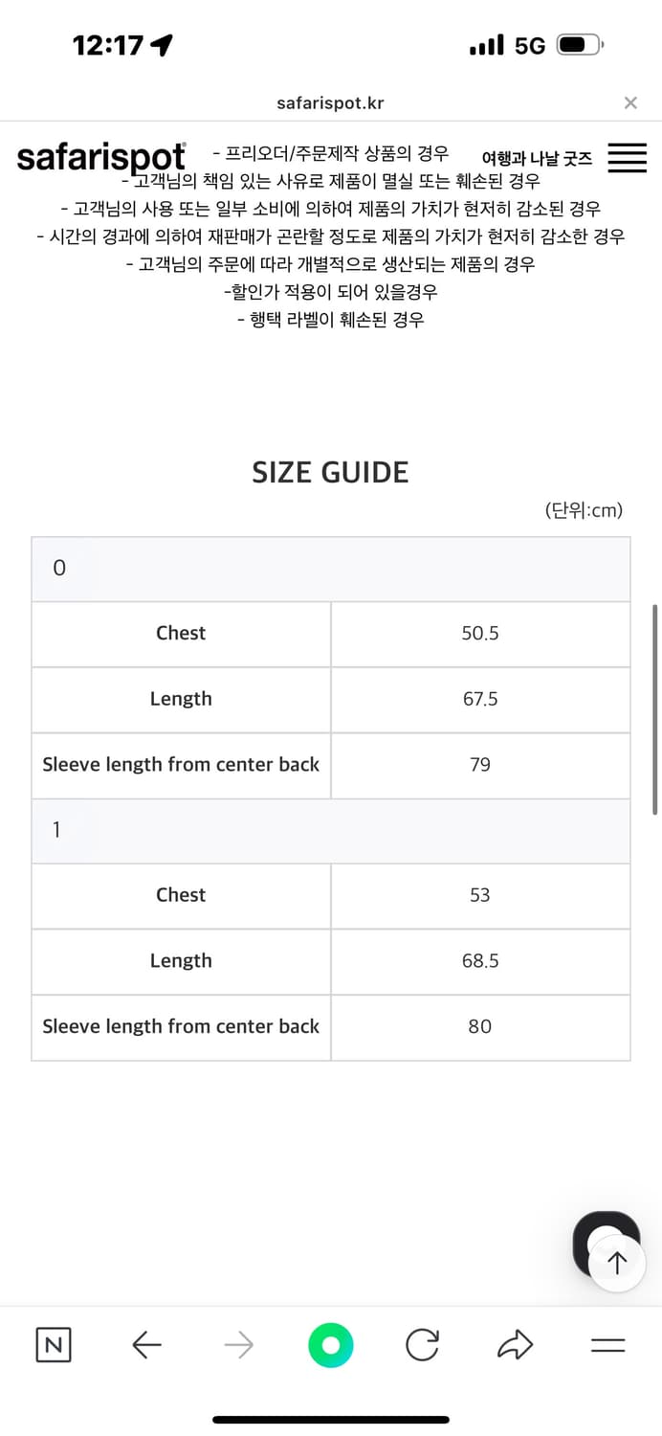Tap the Naver N icon in bottom bar
Viewport: 662px width, 1436px height.
54,1345
